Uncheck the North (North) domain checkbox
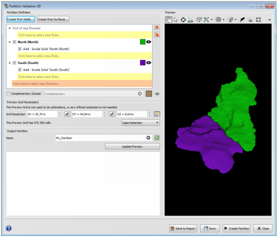Screen dimensions: 277x237 (x=14, y=42)
